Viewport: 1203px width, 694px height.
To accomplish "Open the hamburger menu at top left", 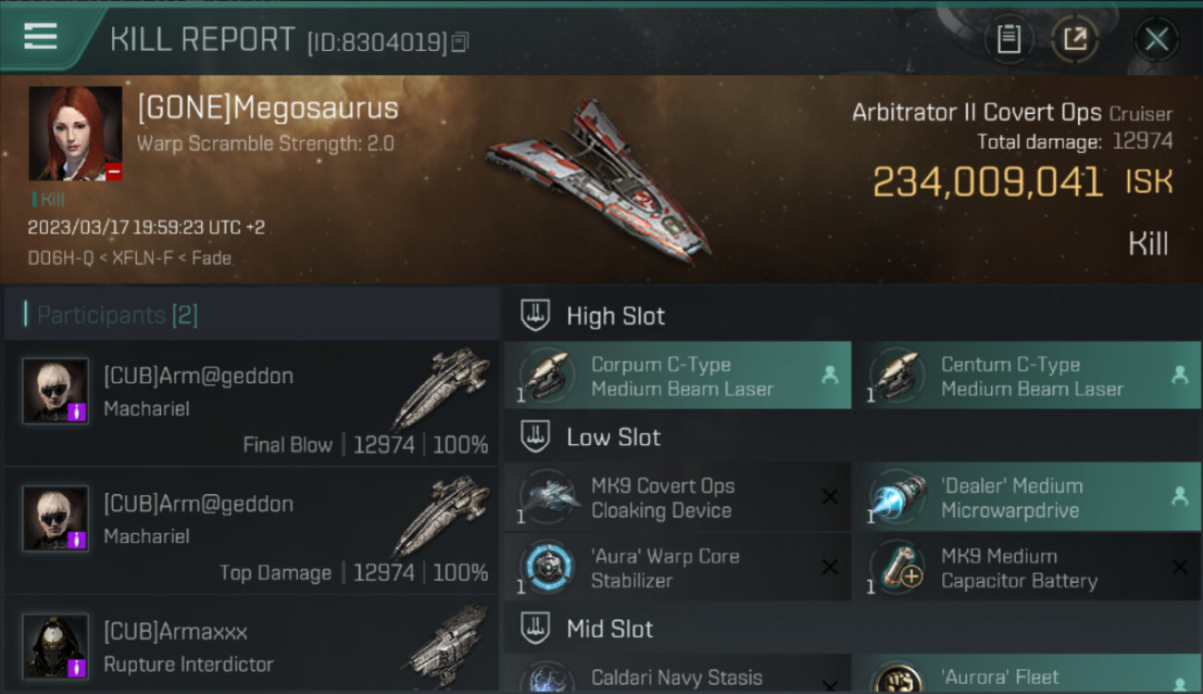I will (x=41, y=37).
